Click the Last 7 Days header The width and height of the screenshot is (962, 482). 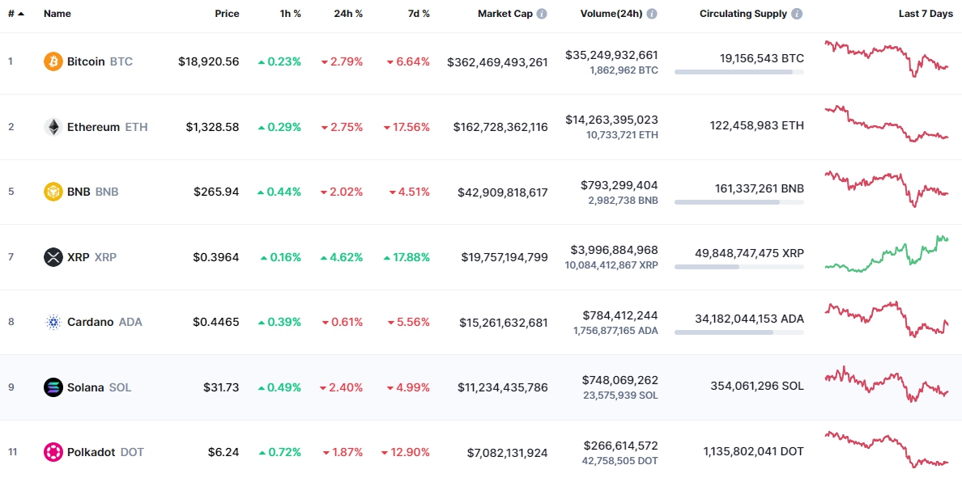[x=926, y=14]
